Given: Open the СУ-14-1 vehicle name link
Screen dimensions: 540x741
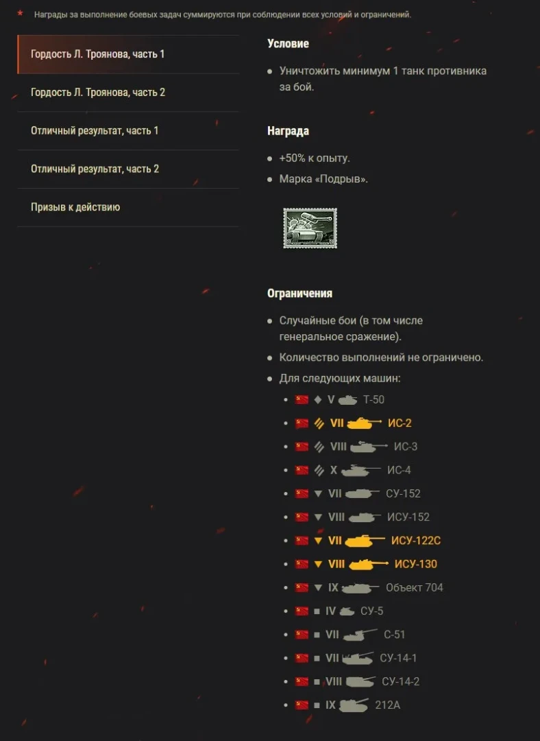Looking at the screenshot, I should tap(398, 658).
